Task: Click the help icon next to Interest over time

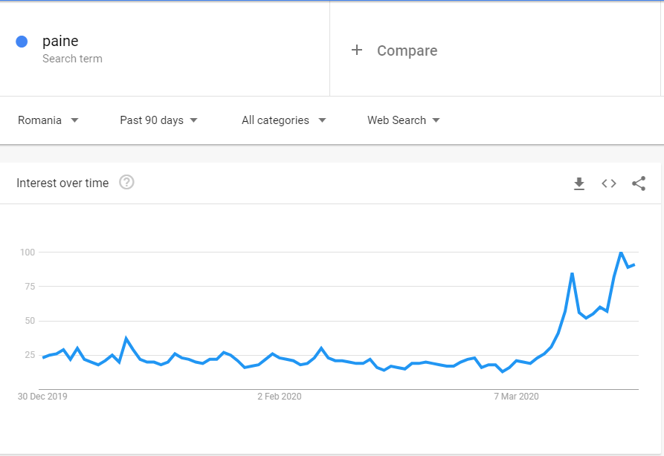Action: click(126, 182)
